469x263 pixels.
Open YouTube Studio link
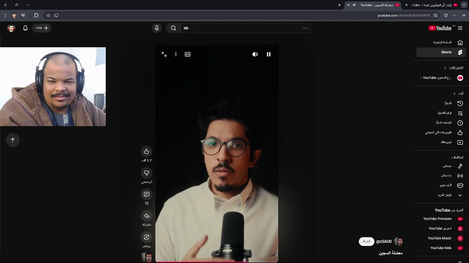[441, 229]
